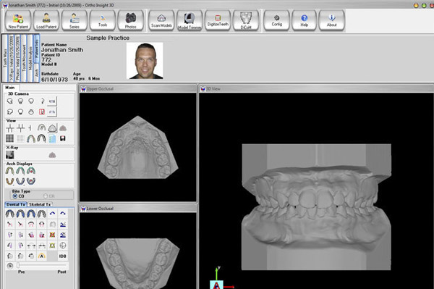Click the first arch icon in Dental Tx grid
Viewport: 434px width, 289px height.
pos(10,214)
